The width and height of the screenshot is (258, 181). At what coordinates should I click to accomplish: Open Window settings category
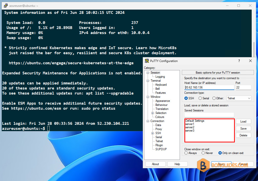click(x=155, y=97)
